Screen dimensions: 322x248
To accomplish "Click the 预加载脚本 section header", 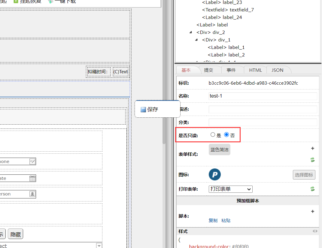I will 248,201.
